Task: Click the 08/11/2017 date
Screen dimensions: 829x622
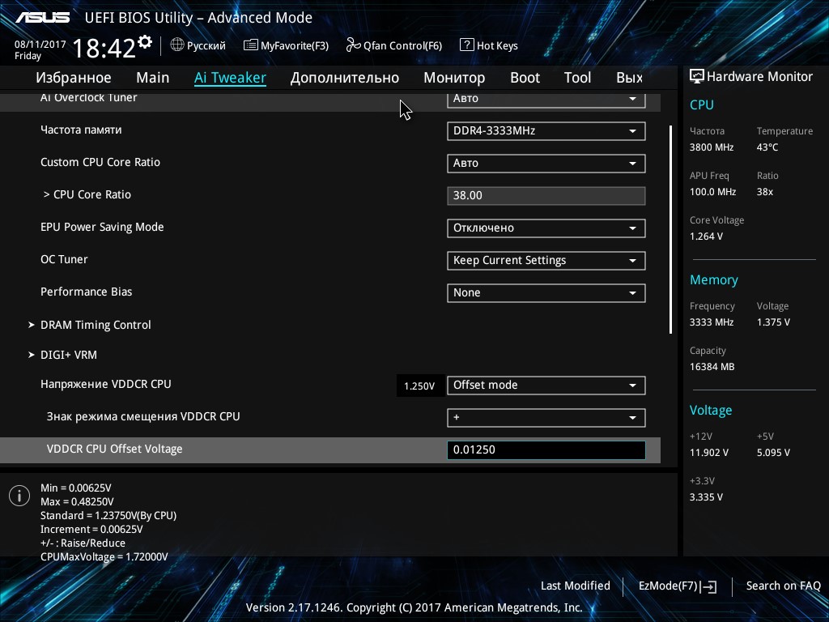Action: click(40, 45)
